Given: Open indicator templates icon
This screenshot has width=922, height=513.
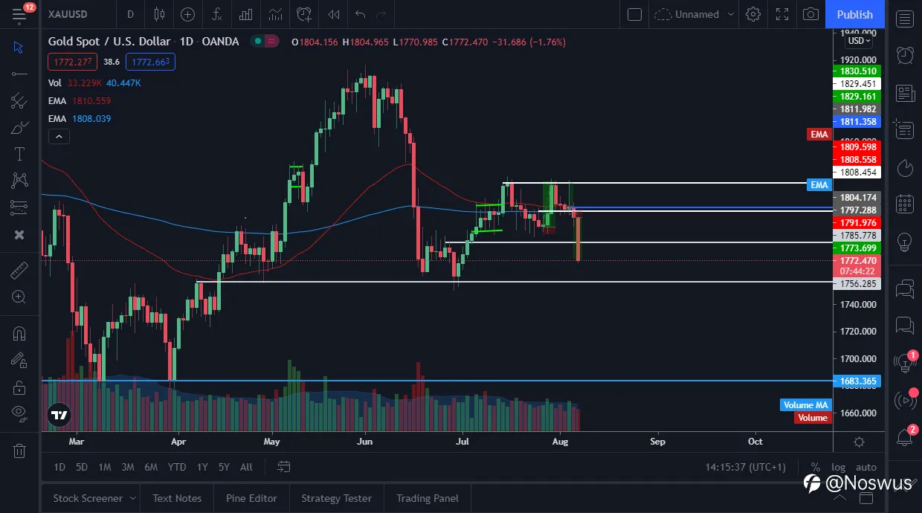Looking at the screenshot, I should point(276,14).
